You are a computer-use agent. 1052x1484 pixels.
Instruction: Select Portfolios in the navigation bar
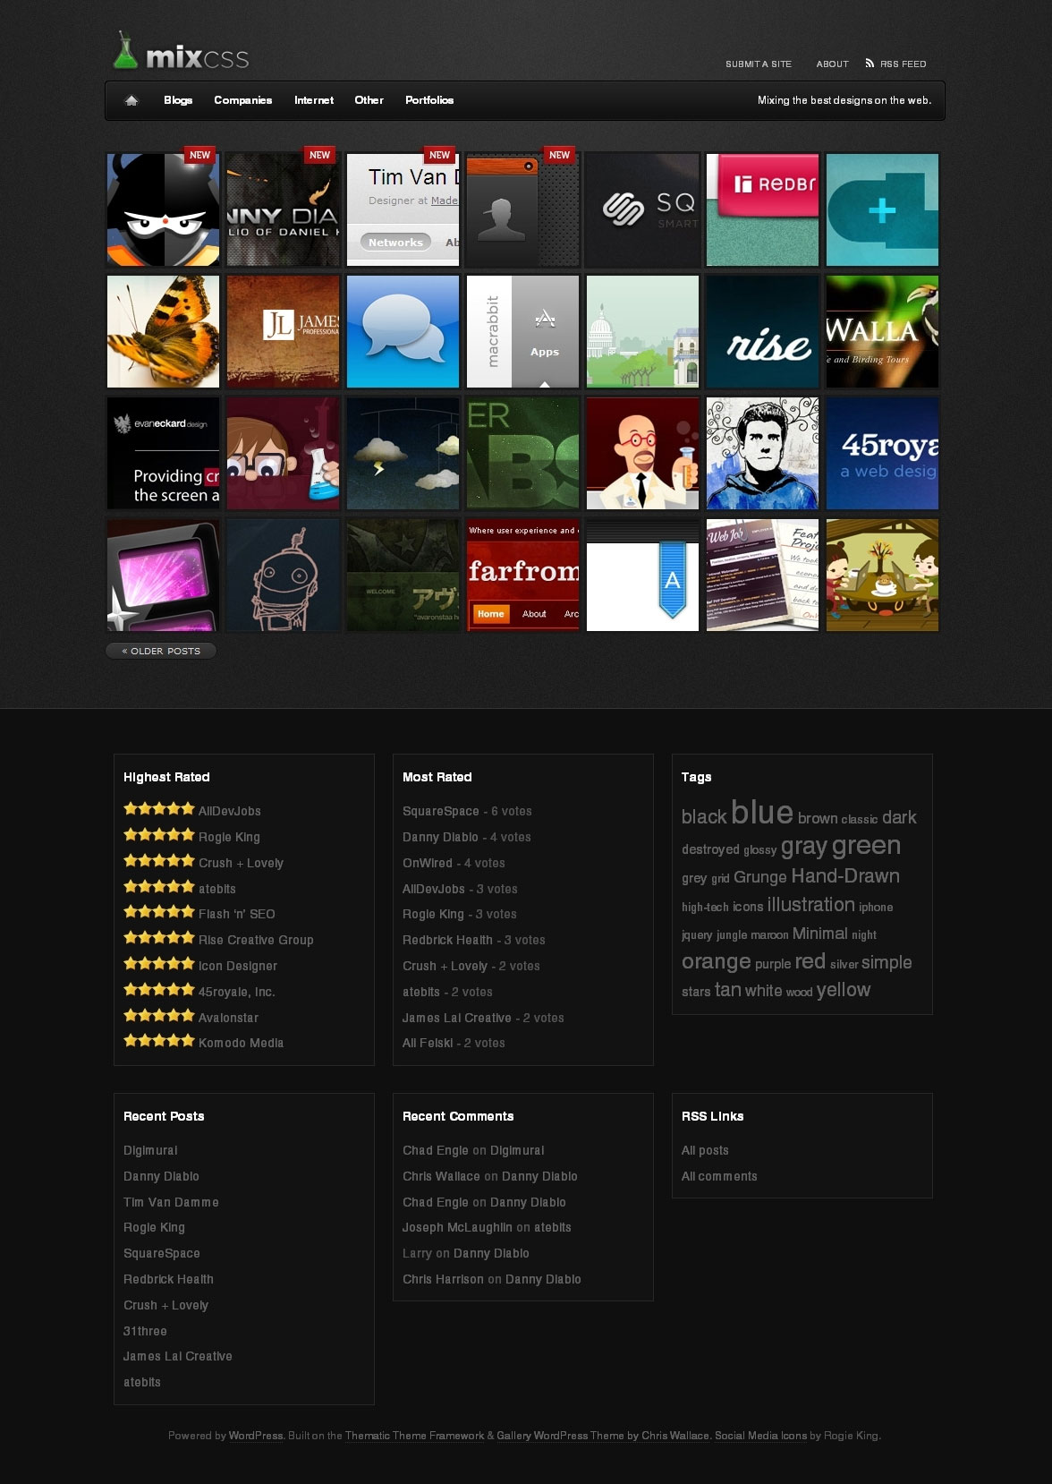click(x=429, y=100)
